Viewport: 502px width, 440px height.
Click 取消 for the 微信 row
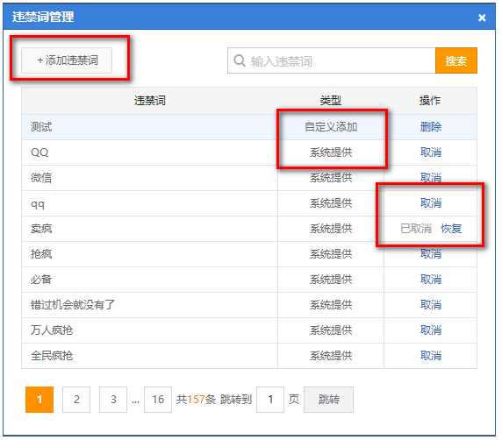pos(431,177)
